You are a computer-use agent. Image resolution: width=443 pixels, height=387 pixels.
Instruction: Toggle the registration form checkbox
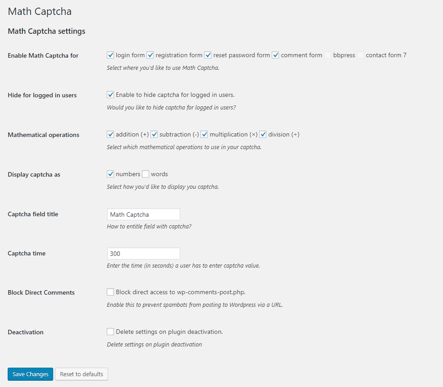pos(151,55)
